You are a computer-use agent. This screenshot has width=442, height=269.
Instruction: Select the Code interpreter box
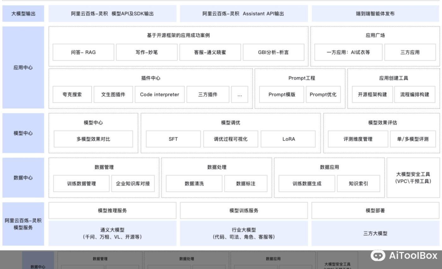pos(160,94)
